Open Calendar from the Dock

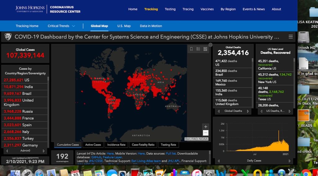[75, 173]
